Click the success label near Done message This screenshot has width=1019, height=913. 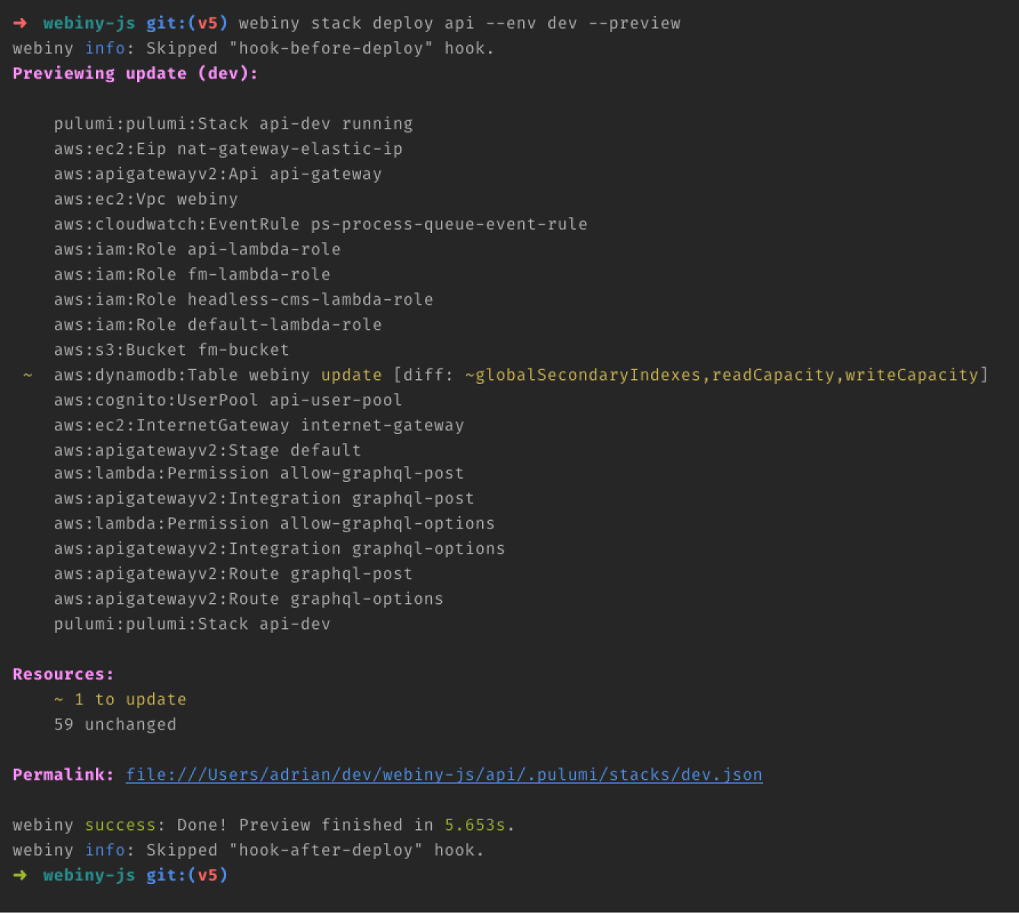pos(120,825)
